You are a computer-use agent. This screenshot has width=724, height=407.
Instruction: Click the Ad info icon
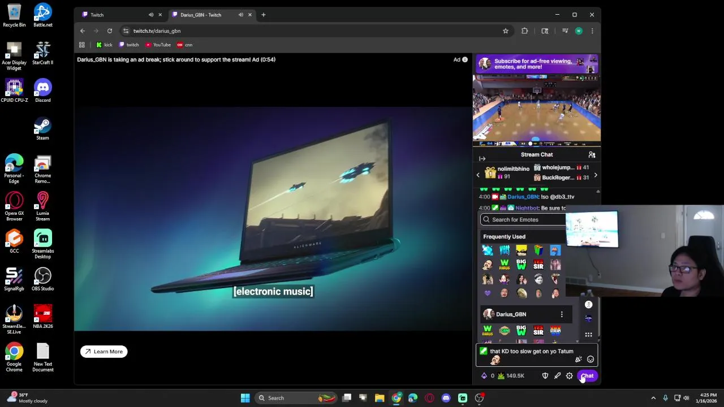[465, 59]
